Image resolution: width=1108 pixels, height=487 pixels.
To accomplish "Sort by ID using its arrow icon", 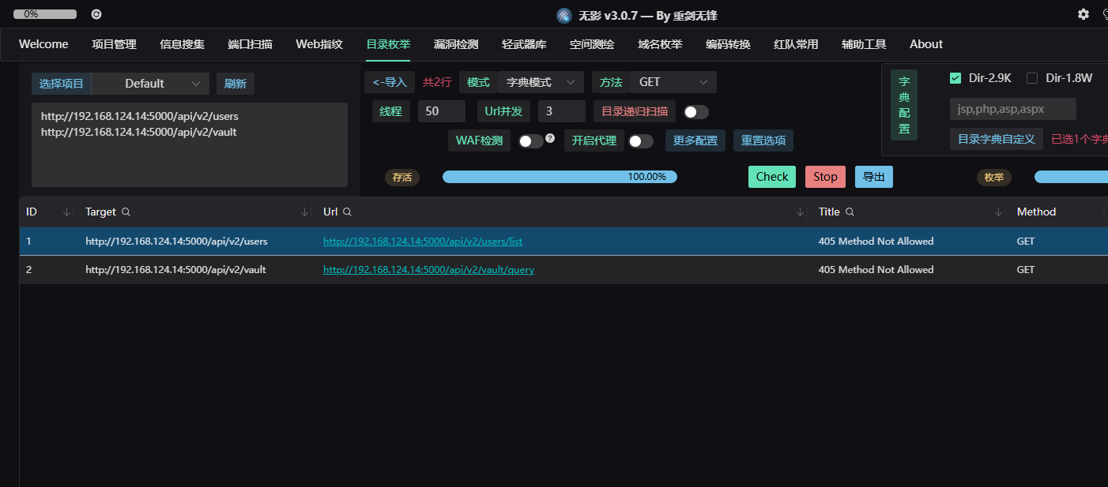I will coord(67,212).
